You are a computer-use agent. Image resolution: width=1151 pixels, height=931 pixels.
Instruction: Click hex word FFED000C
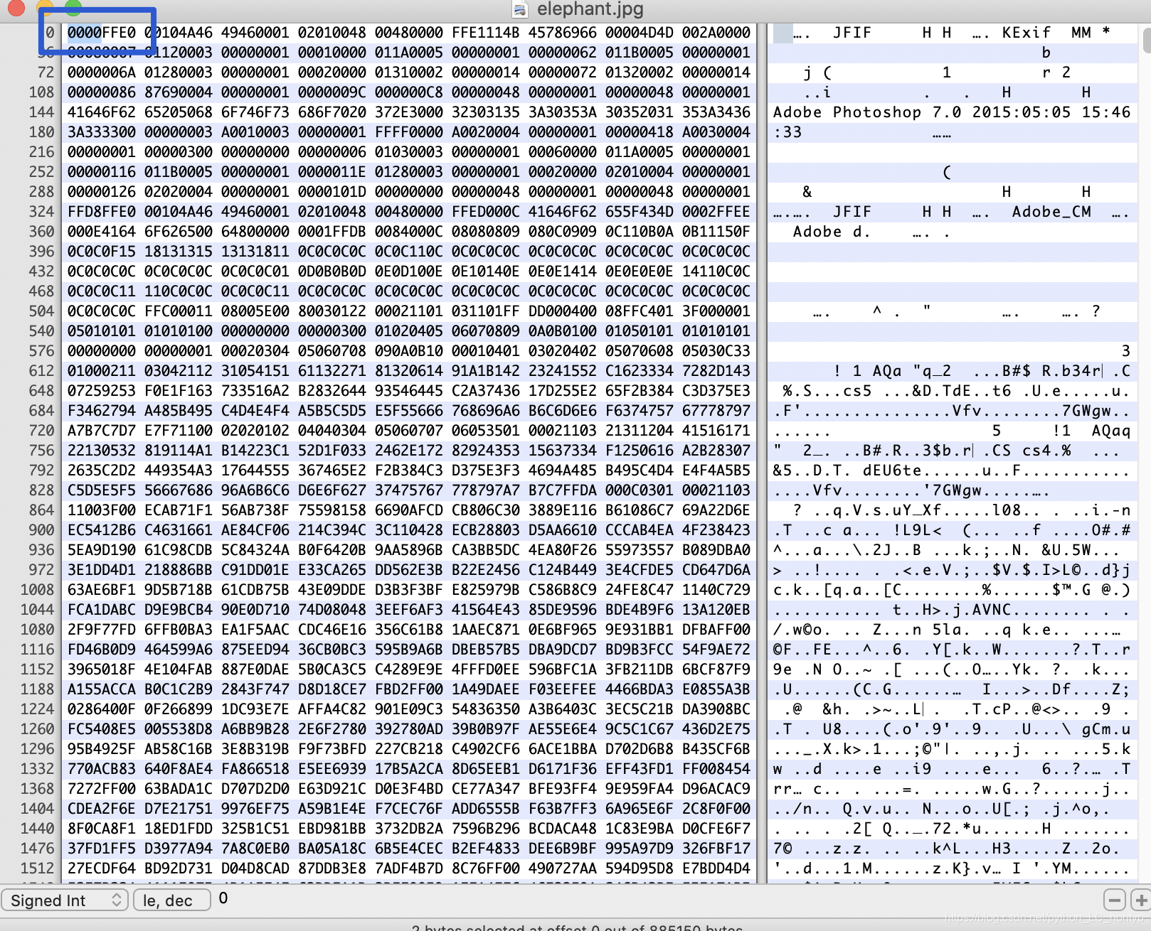[x=485, y=212]
